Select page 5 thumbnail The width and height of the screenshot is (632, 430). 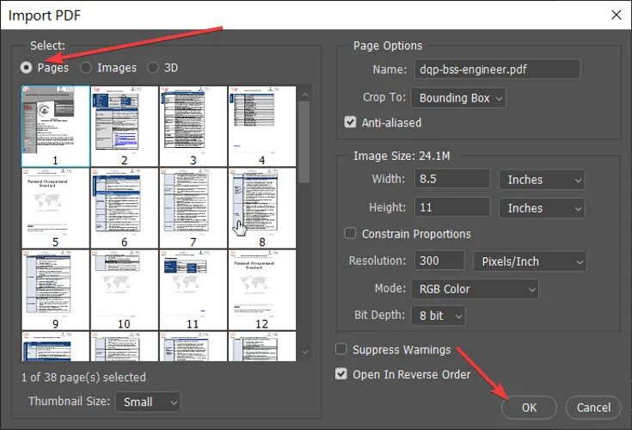(56, 208)
